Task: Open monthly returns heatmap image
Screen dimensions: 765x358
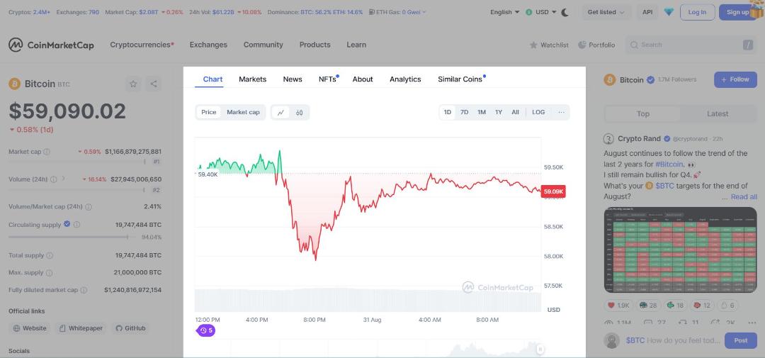Action: coord(681,250)
